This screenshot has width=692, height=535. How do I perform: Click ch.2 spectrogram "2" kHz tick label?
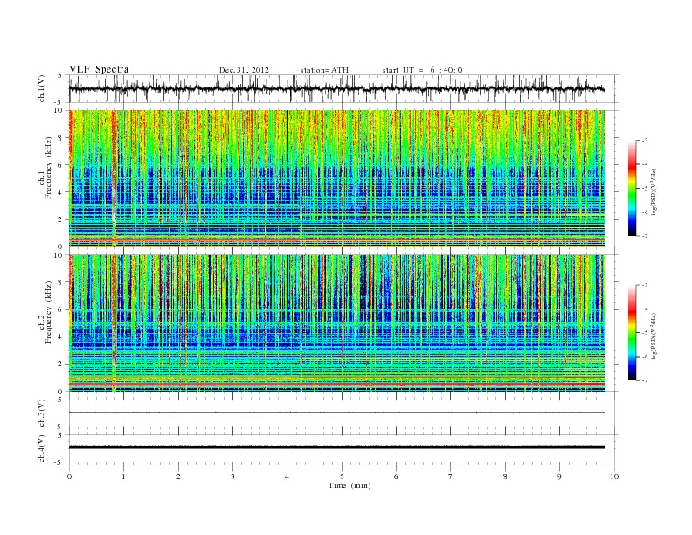click(x=61, y=365)
